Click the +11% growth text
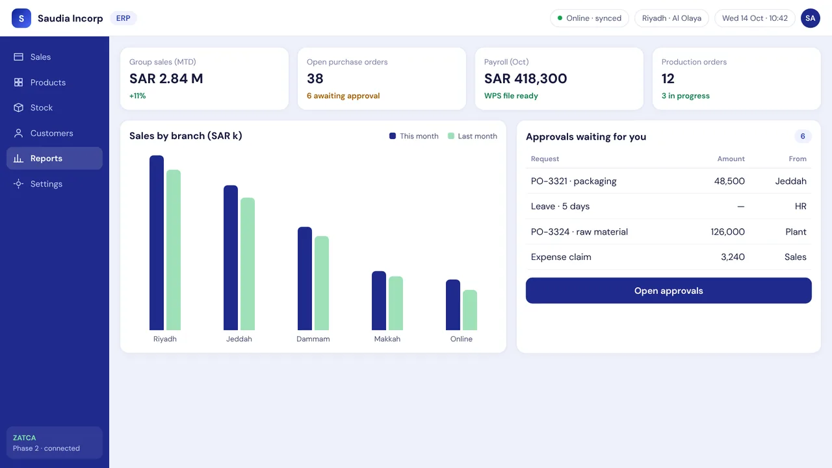 point(138,96)
